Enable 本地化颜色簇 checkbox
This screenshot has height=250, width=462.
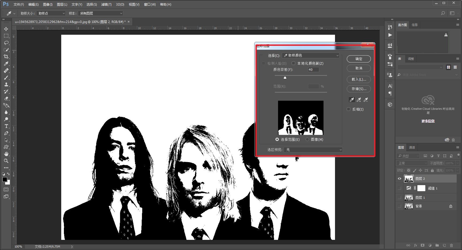click(293, 63)
